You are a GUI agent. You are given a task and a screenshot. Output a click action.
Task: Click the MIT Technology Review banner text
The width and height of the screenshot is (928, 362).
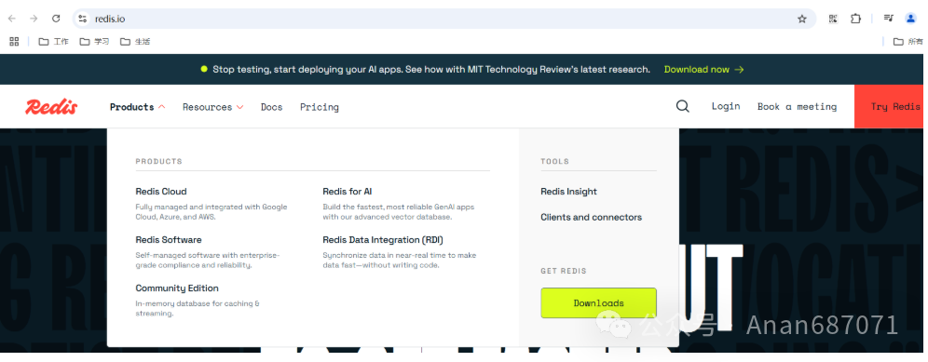pyautogui.click(x=430, y=69)
